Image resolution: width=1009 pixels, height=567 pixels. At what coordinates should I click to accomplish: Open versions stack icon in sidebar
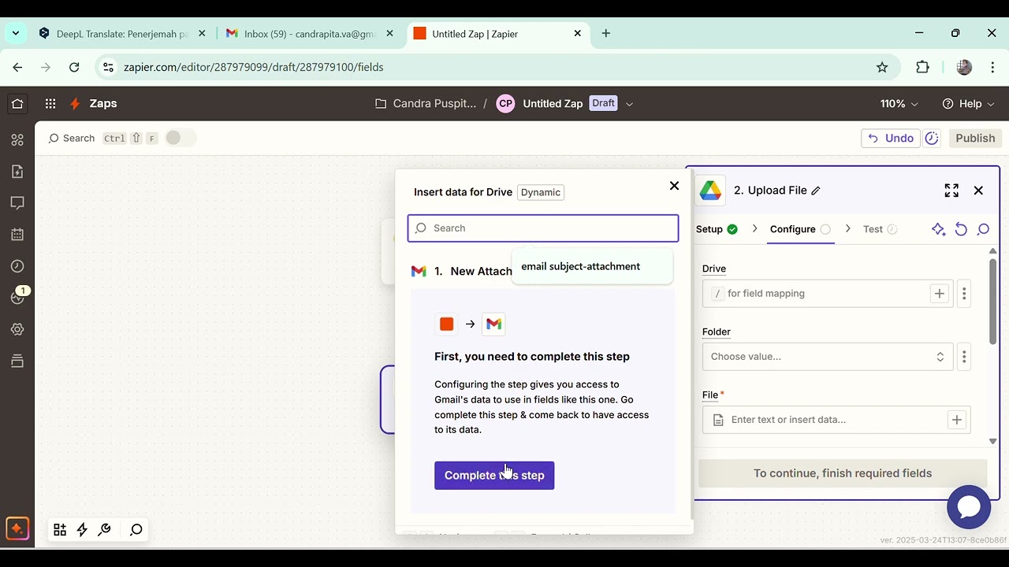pos(17,361)
